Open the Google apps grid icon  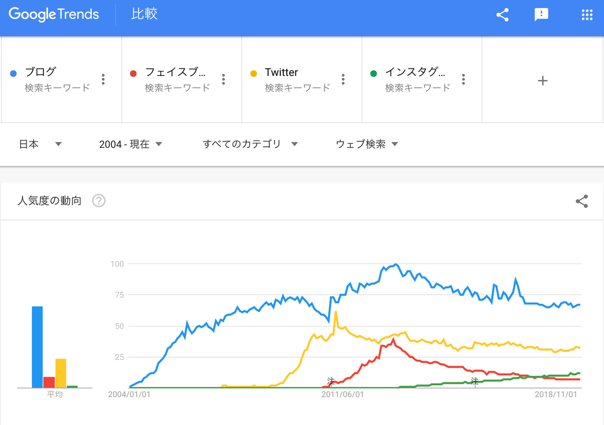587,15
